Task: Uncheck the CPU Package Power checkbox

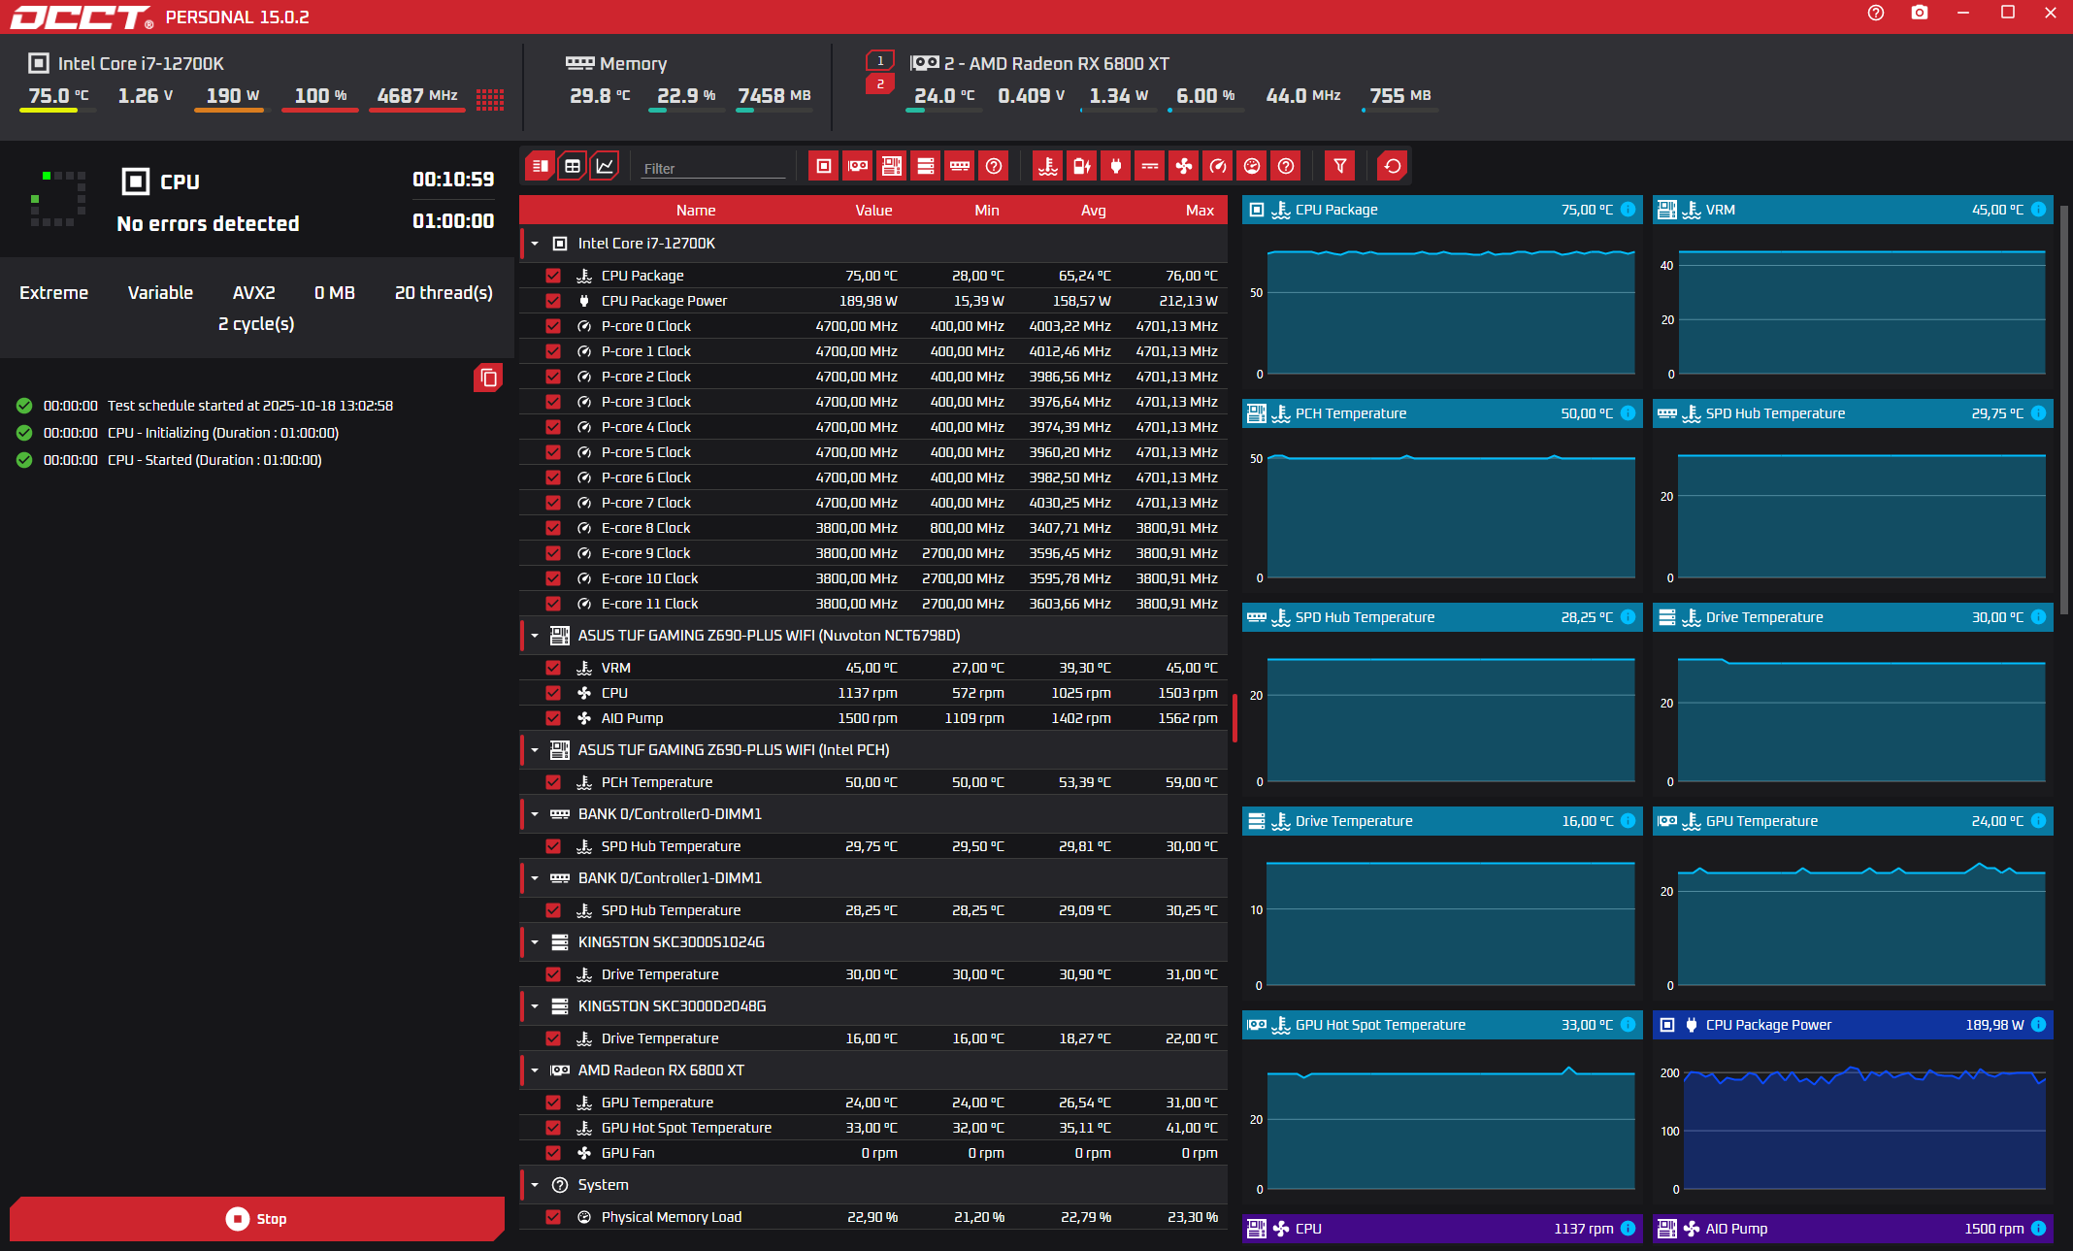Action: [553, 301]
